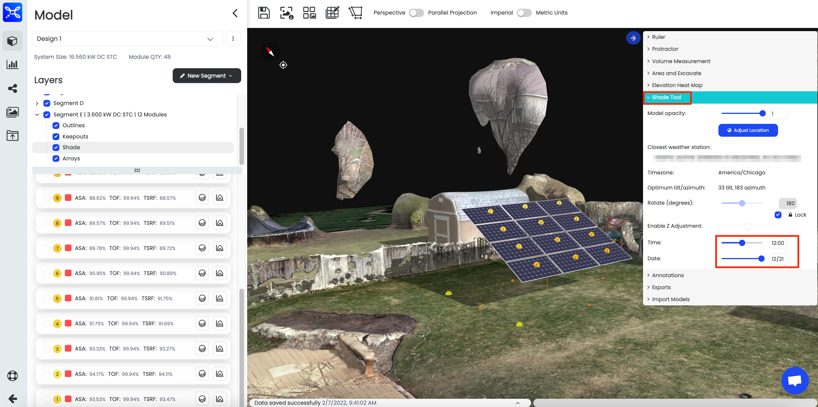
Task: Open the chat support bubble
Action: click(x=795, y=380)
